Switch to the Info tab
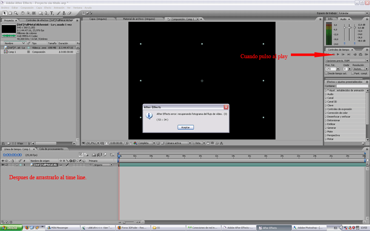 point(330,19)
